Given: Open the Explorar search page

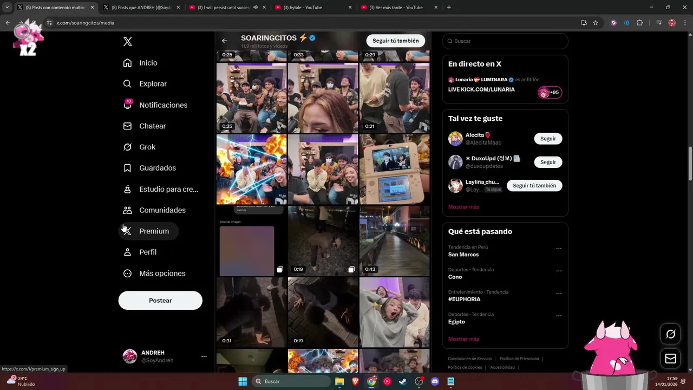Looking at the screenshot, I should (x=145, y=84).
